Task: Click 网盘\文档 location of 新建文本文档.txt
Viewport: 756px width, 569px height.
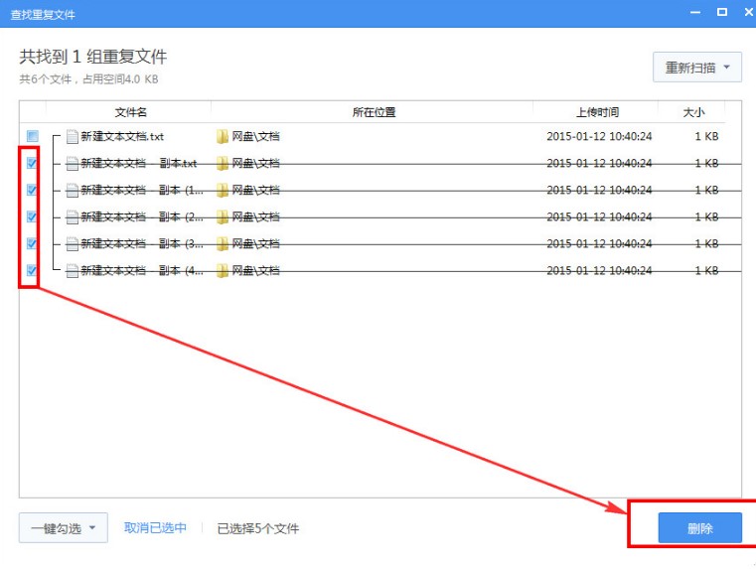Action: tap(255, 137)
